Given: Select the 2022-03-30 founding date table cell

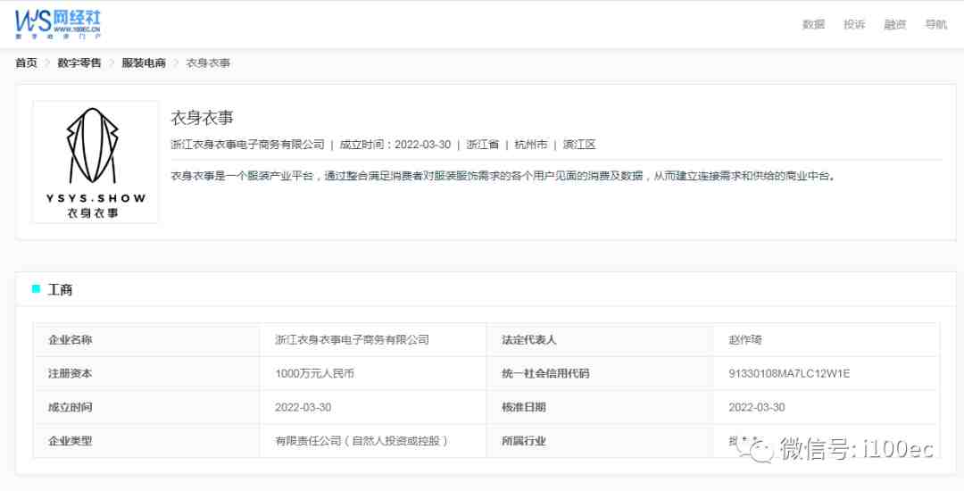Looking at the screenshot, I should pyautogui.click(x=372, y=407).
